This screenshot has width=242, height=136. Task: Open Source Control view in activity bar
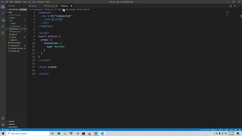(x=3, y=20)
